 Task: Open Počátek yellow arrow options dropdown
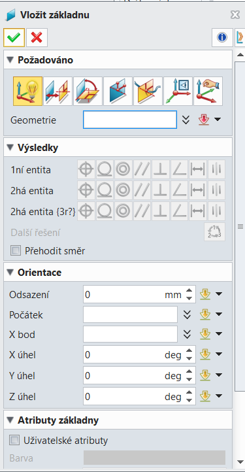click(218, 314)
